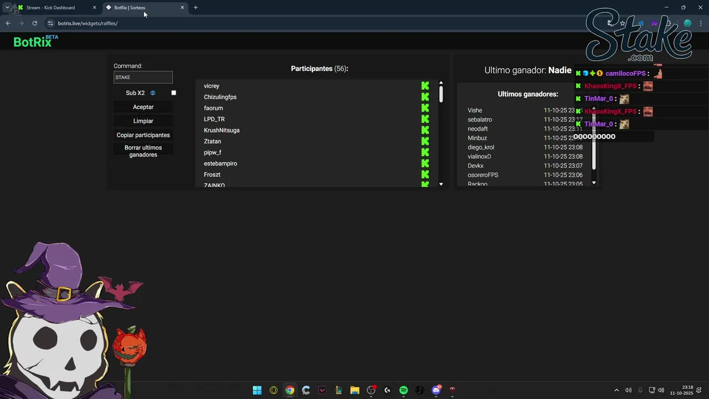The image size is (709, 399).
Task: Open Spotify from the taskbar
Action: click(403, 390)
